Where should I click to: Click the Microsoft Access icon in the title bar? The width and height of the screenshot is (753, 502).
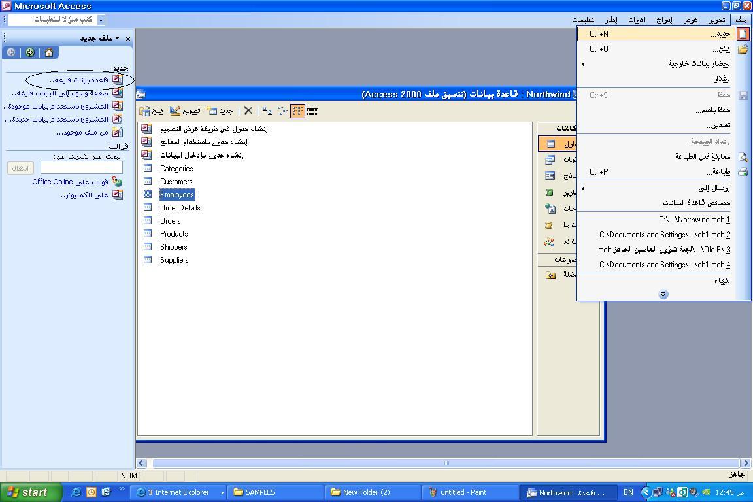pyautogui.click(x=7, y=6)
